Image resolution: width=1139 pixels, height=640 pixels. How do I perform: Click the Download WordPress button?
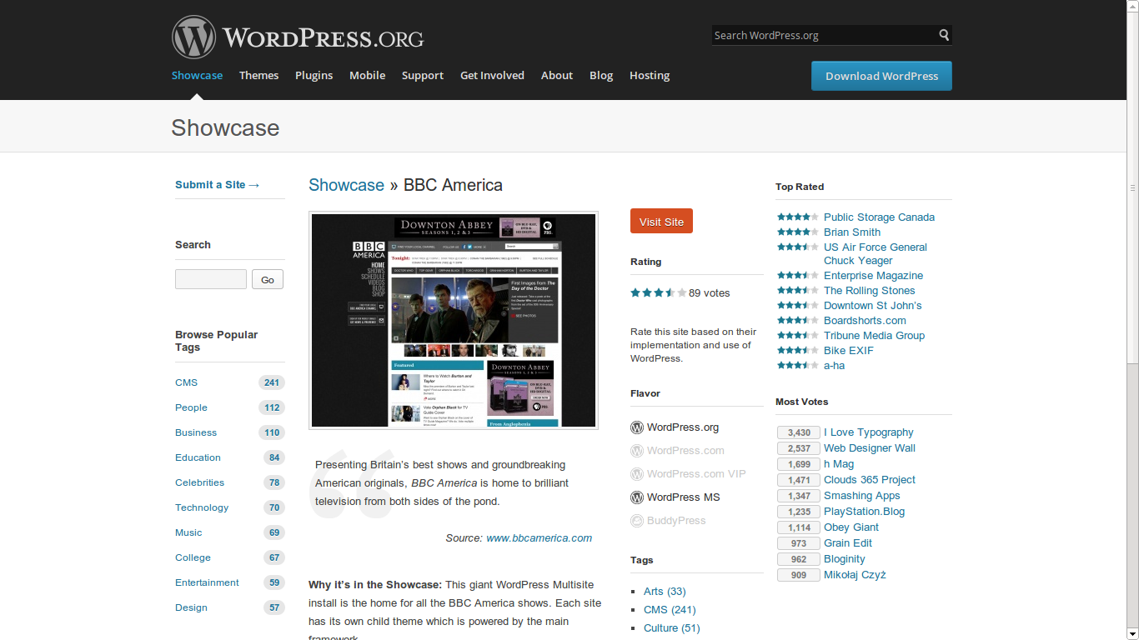tap(881, 76)
